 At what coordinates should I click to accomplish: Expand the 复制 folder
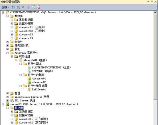(x=7, y=49)
